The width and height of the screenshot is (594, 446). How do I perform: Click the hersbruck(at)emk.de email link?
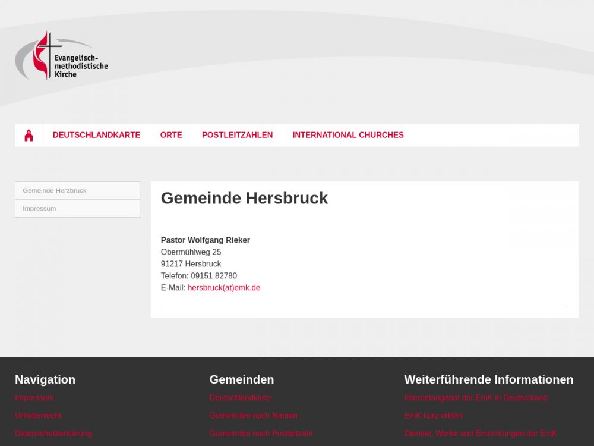click(x=223, y=288)
